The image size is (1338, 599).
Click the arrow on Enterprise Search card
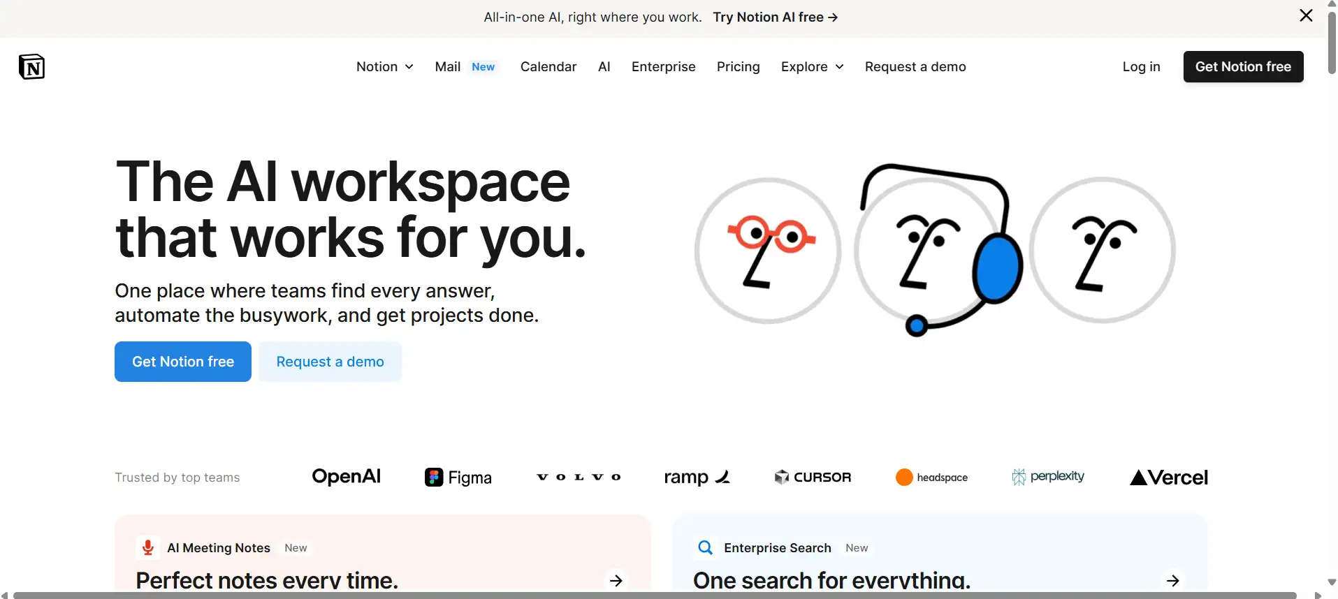click(1173, 581)
